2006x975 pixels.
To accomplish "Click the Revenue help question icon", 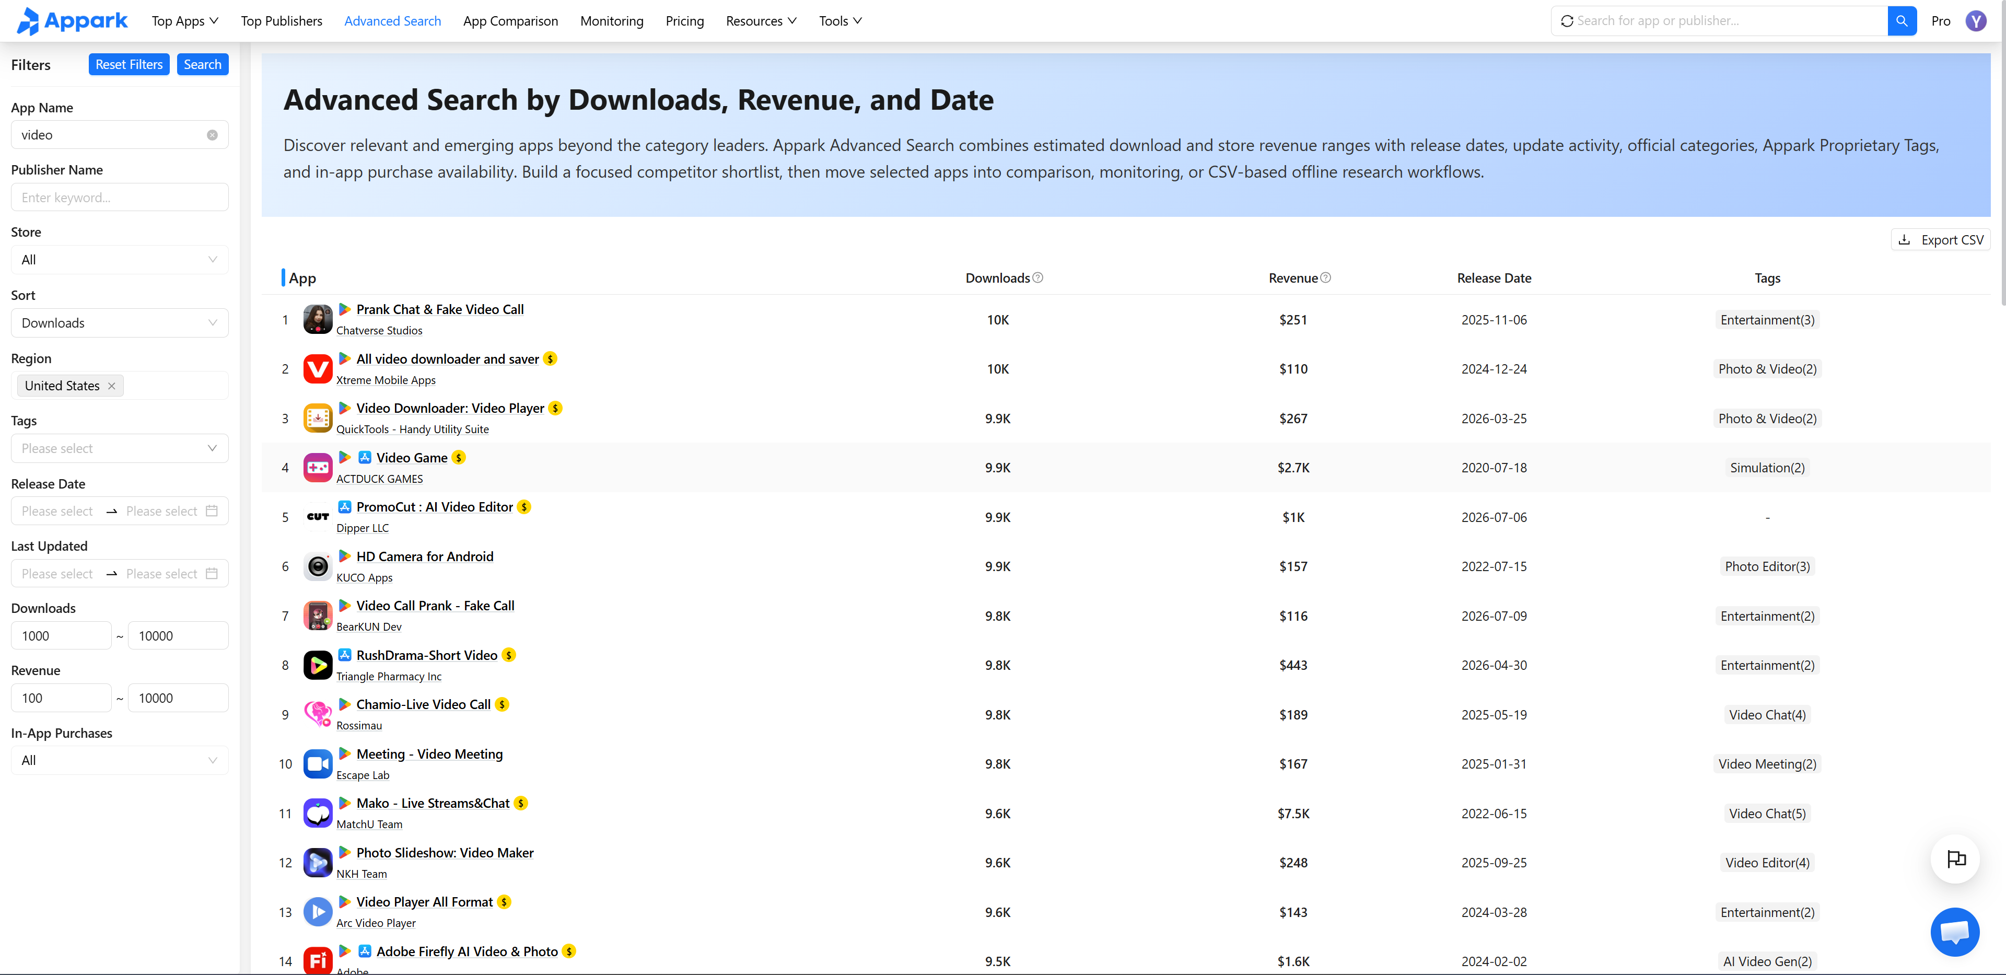I will tap(1325, 278).
